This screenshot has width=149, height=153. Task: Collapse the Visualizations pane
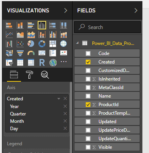click(66, 10)
